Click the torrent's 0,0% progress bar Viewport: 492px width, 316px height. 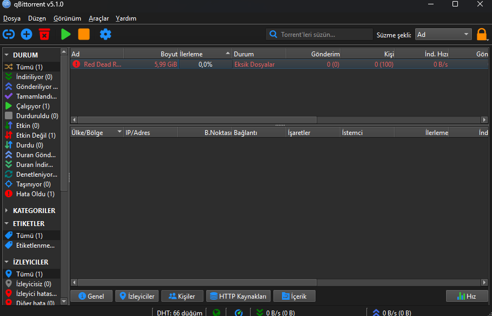(205, 65)
